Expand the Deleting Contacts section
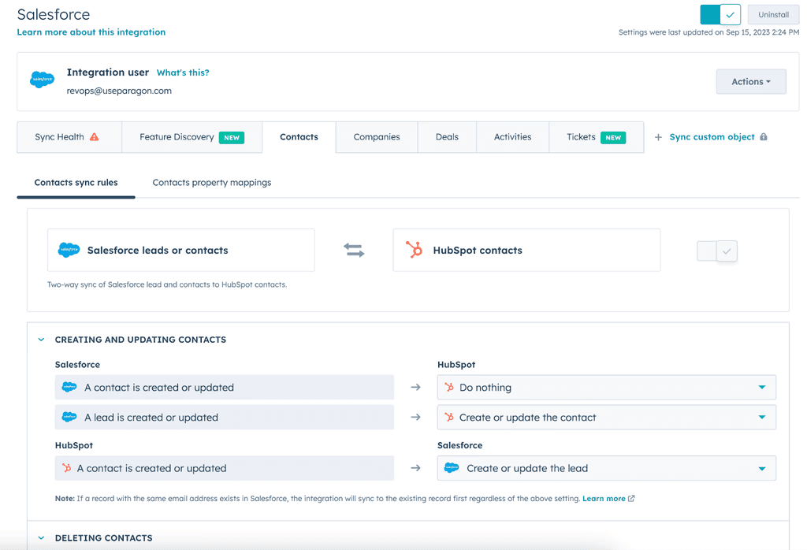Image resolution: width=807 pixels, height=550 pixels. (42, 538)
